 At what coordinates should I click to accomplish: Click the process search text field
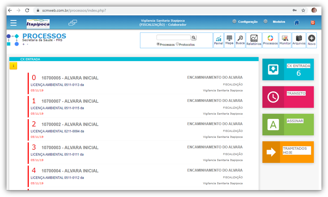173,38
